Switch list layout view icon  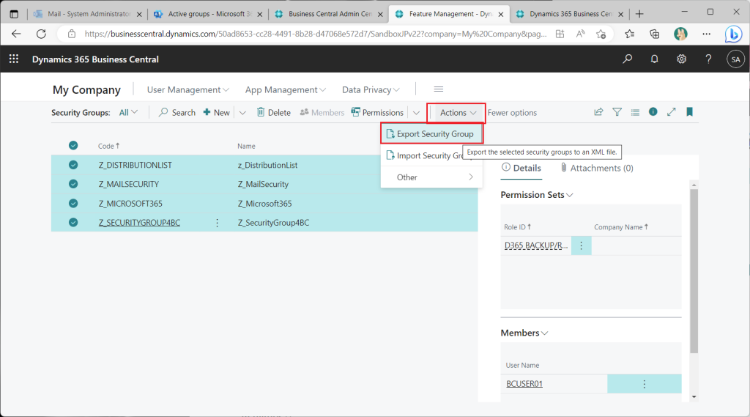635,112
